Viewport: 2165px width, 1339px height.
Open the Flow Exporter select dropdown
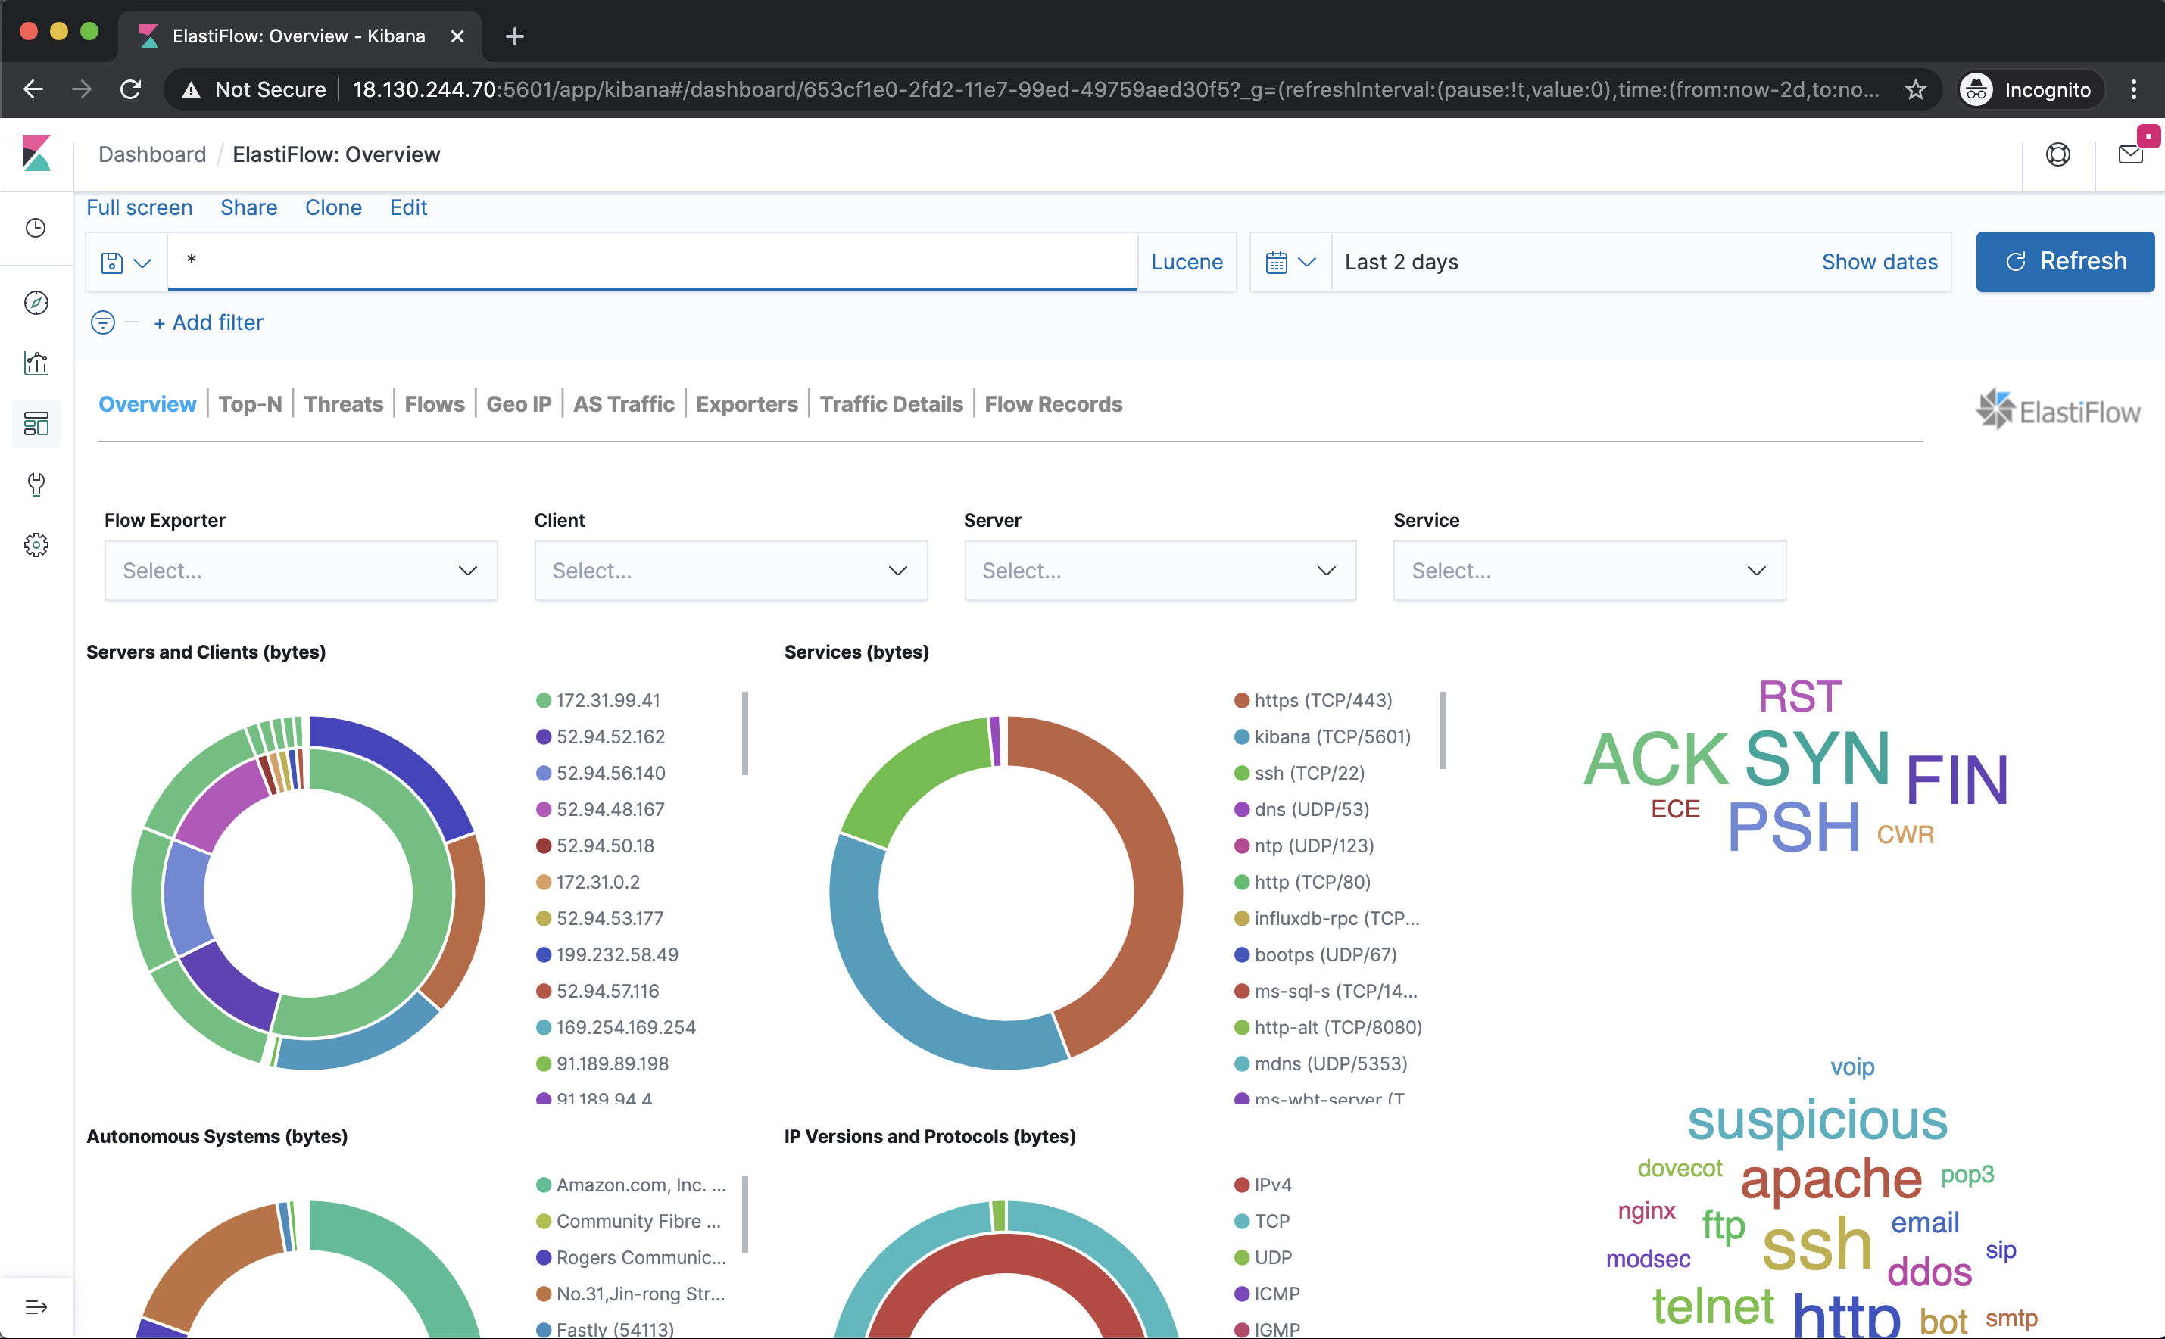(301, 570)
